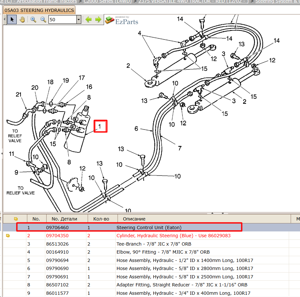Select the arrow pointer tool
300x297 pixels.
pyautogui.click(x=12, y=20)
